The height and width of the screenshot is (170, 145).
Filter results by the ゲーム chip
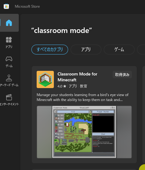119,50
